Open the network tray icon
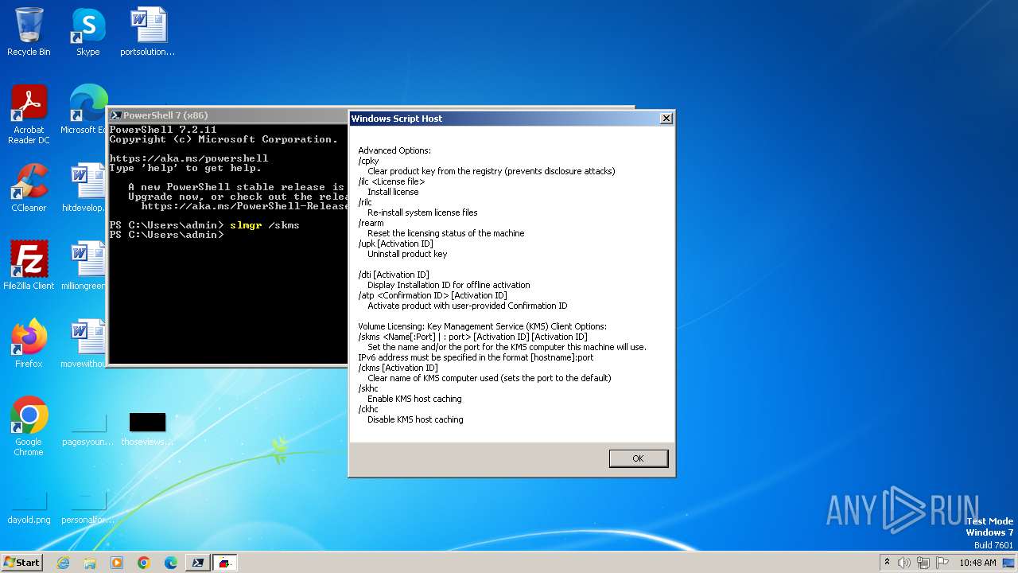The height and width of the screenshot is (573, 1018). [923, 563]
